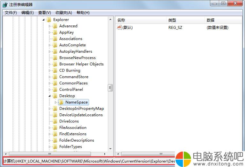The height and width of the screenshot is (167, 245).
Task: Click the BrowseNewProcess folder icon
Action: 55,58
